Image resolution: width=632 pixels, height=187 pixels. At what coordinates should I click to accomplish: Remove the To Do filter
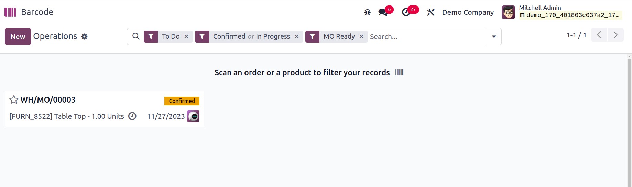tap(186, 36)
